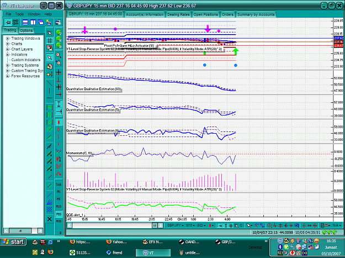Screen dimensions: 345x258
Task: Switch to the Account(s) Information tab
Action: [145, 14]
